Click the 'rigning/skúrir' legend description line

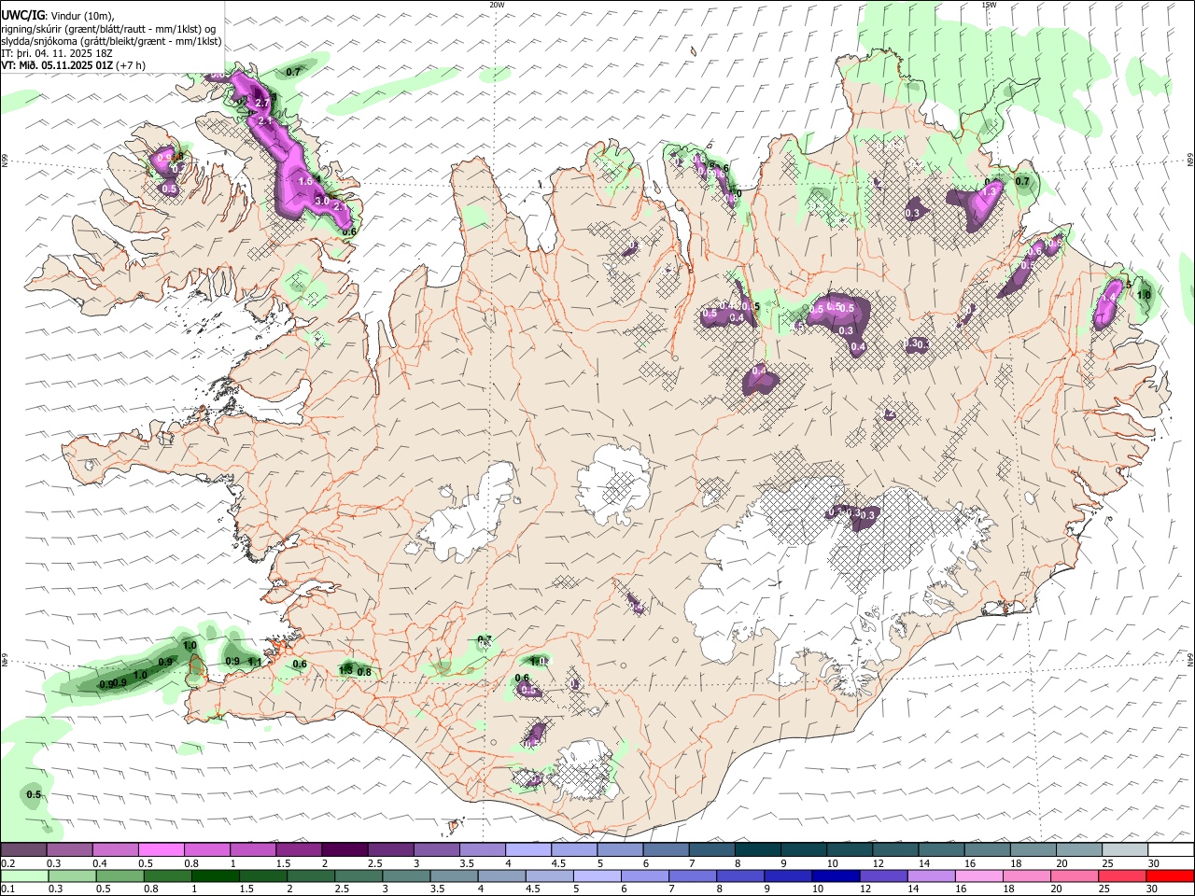(x=107, y=29)
